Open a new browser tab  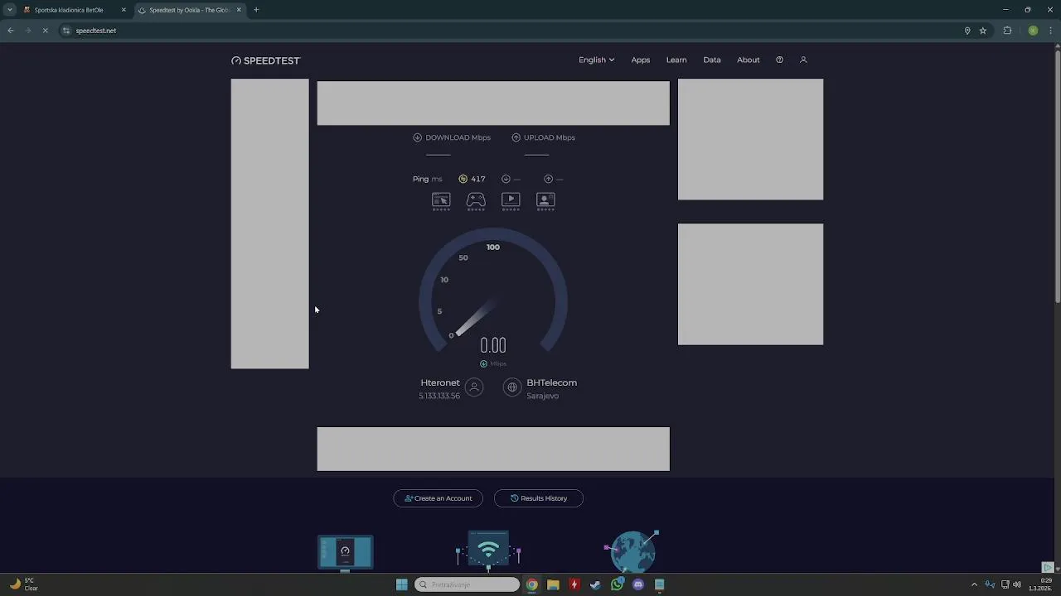click(x=256, y=10)
